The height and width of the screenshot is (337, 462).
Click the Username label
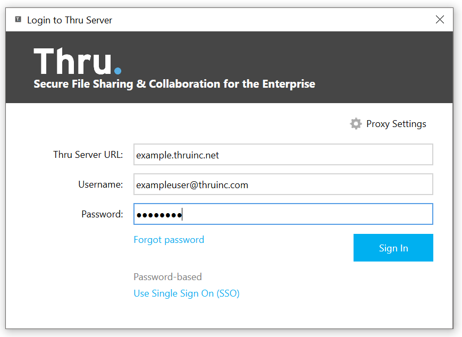pos(100,184)
